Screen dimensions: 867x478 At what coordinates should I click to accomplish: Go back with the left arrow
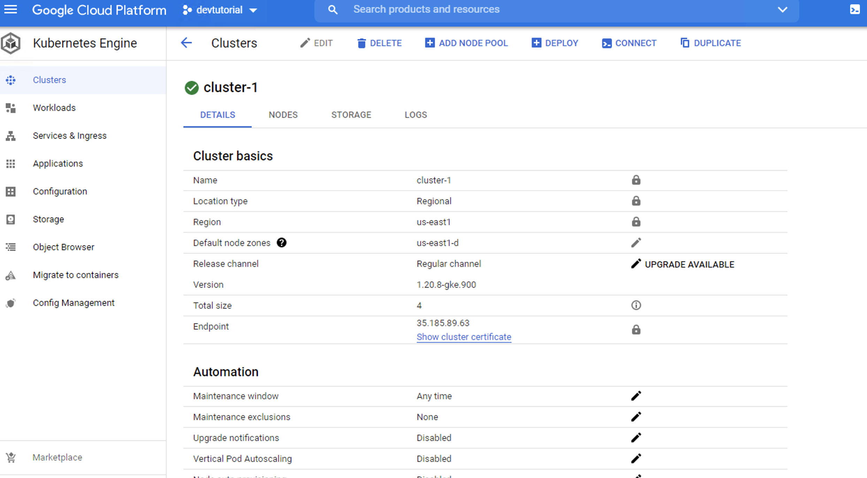click(x=186, y=43)
